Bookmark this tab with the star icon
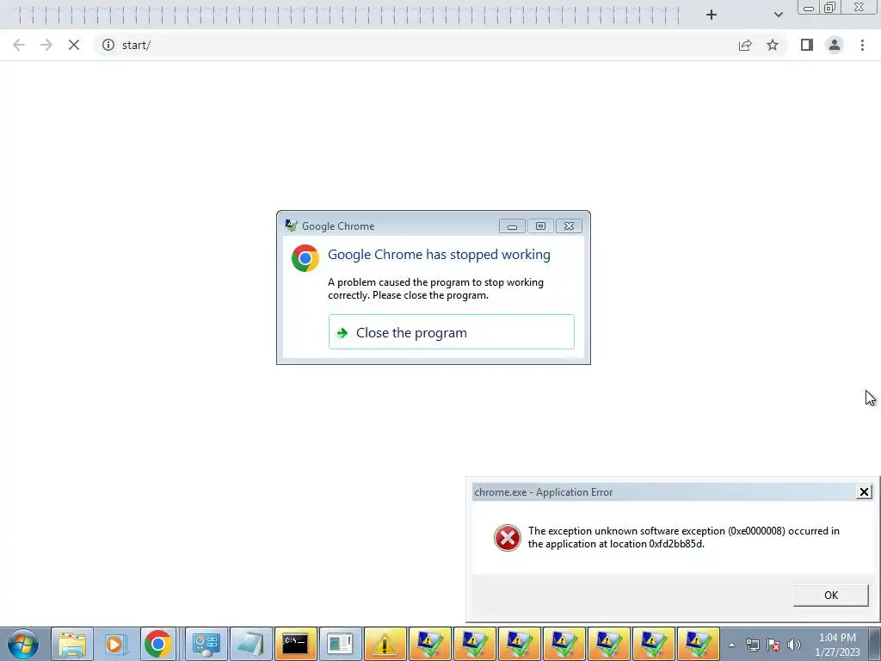881x661 pixels. click(x=773, y=45)
